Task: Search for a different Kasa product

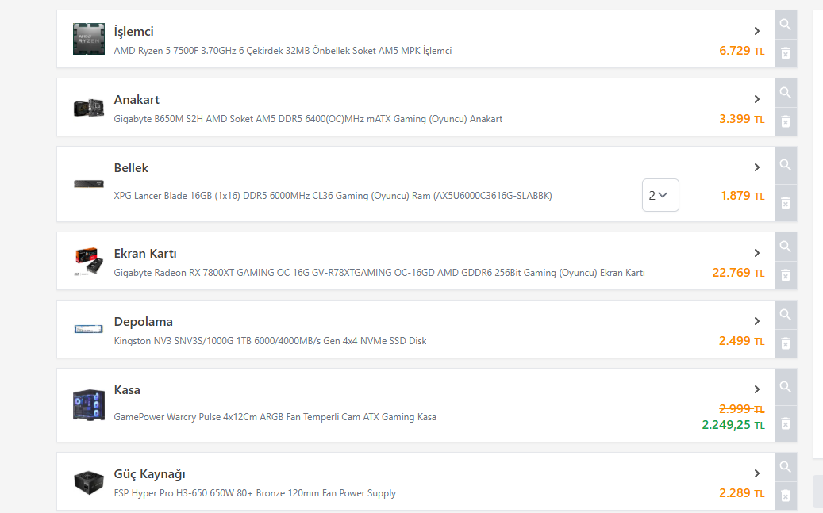Action: [785, 387]
